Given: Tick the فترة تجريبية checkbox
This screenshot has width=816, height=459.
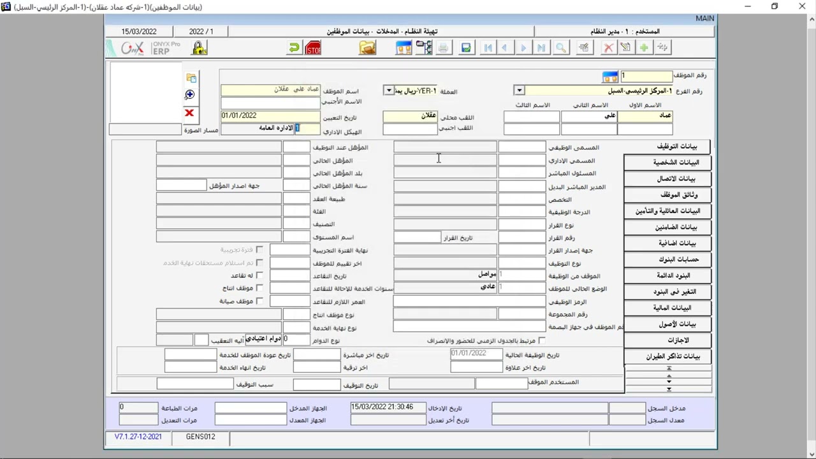Looking at the screenshot, I should pos(259,250).
